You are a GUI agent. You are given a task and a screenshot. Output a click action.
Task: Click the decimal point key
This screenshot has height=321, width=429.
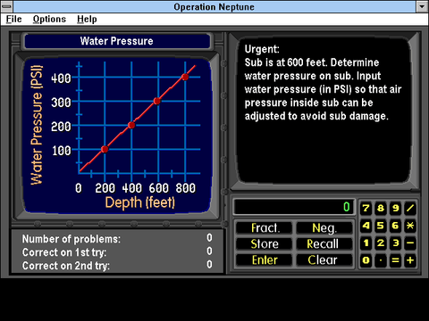point(381,260)
